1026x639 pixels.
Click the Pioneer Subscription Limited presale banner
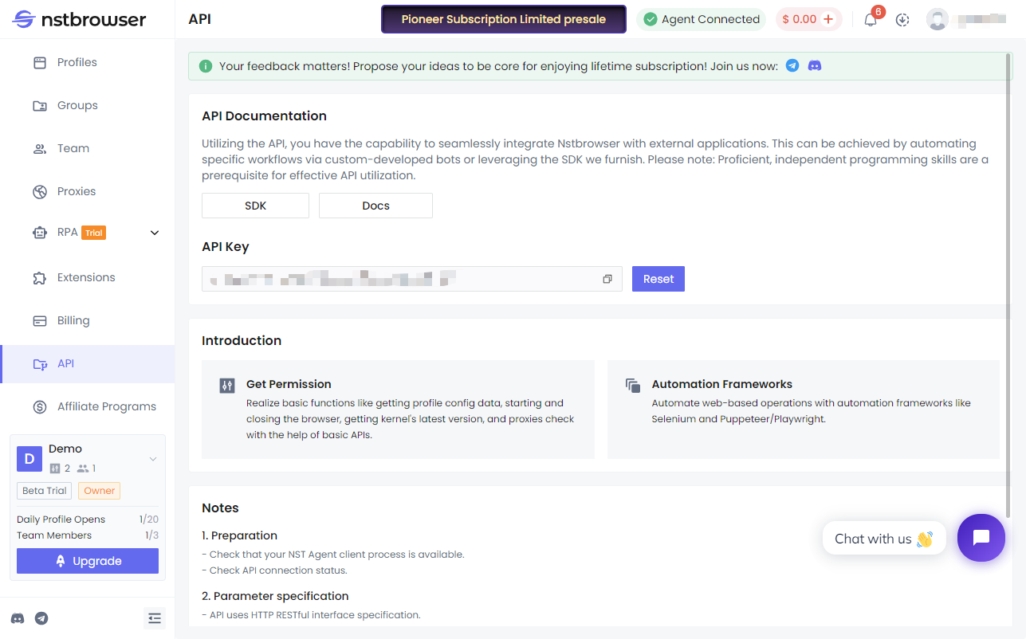(504, 19)
